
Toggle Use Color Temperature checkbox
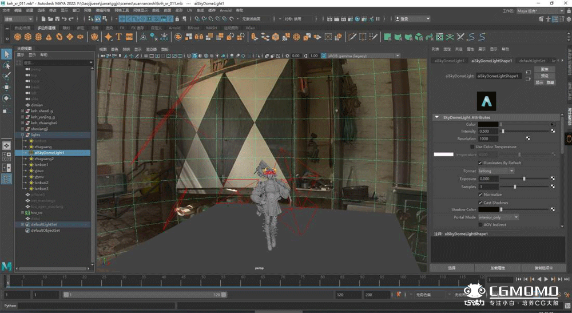[x=472, y=146]
